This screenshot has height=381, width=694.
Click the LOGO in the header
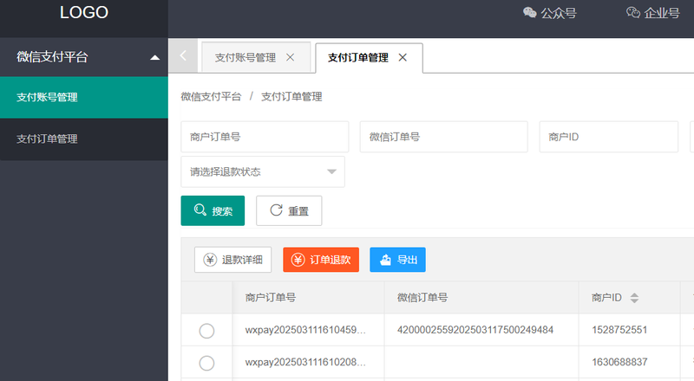pyautogui.click(x=83, y=12)
